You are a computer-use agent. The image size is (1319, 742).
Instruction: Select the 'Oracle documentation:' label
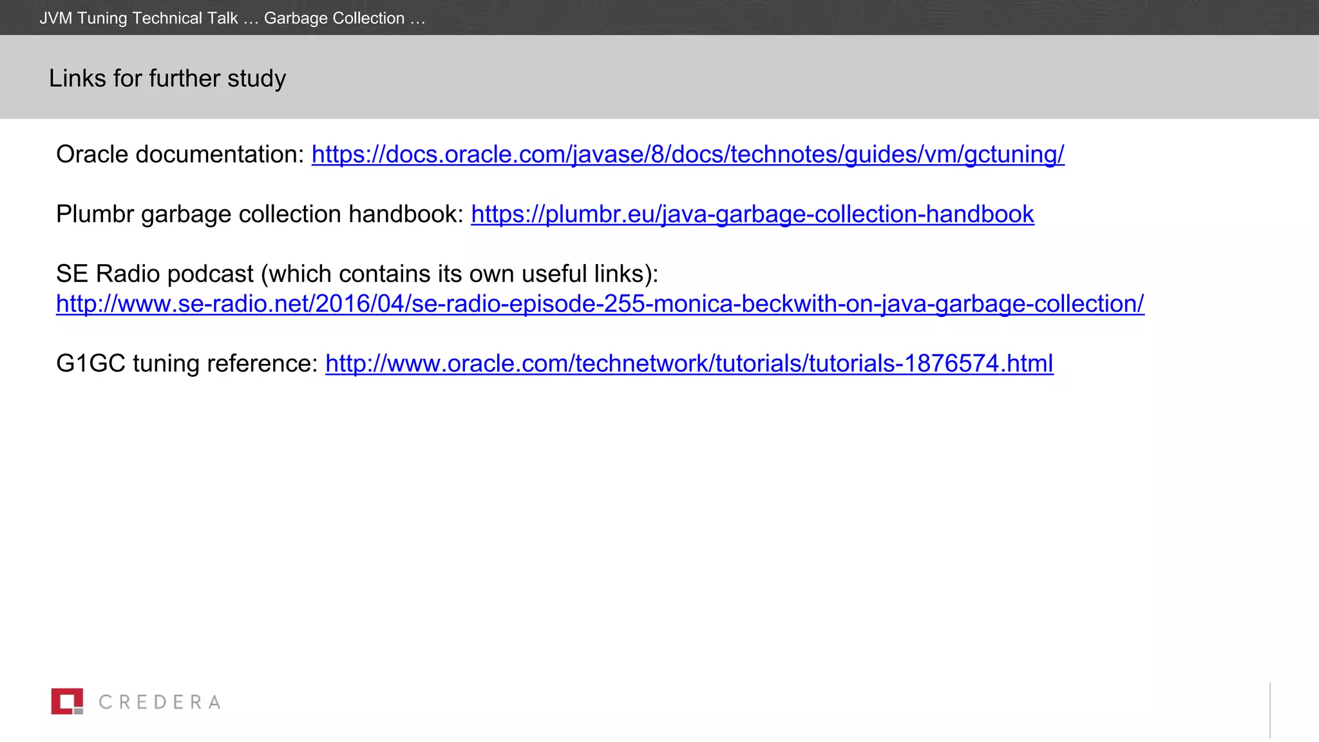180,155
